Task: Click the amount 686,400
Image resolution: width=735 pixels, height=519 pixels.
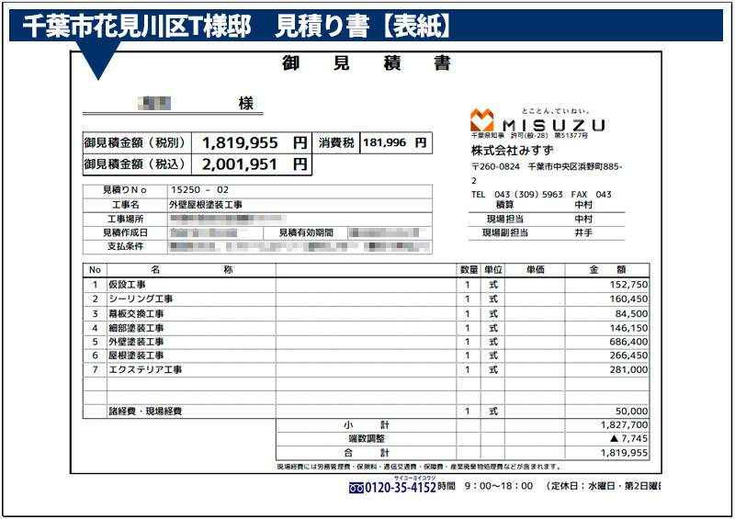Action: click(628, 342)
